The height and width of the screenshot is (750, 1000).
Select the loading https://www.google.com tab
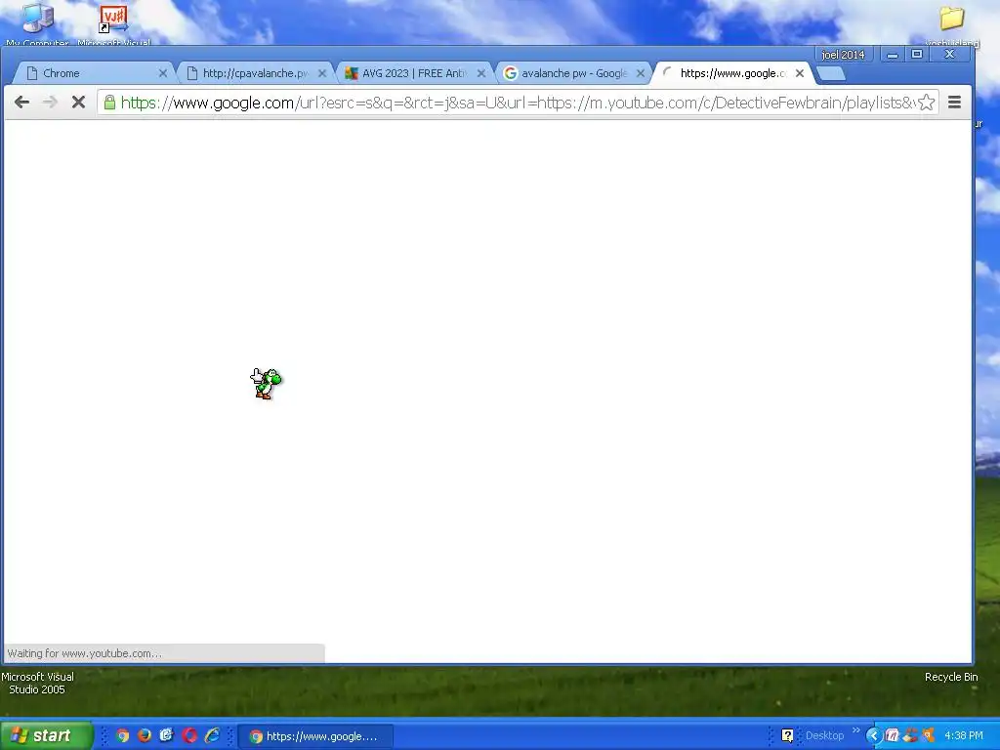coord(730,73)
